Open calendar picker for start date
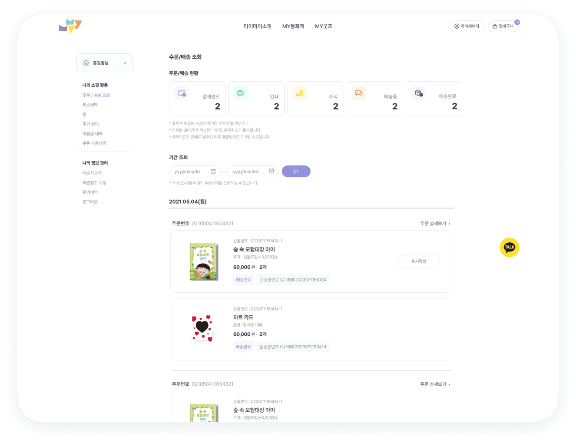This screenshot has height=443, width=576. click(213, 172)
